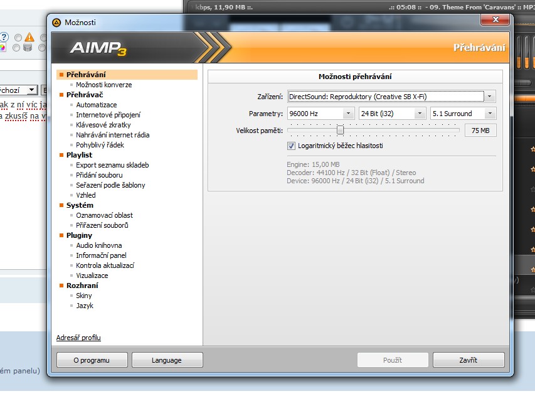This screenshot has height=406, width=535.
Task: Expand the 96000 Hz sample rate dropdown
Action: tap(348, 114)
